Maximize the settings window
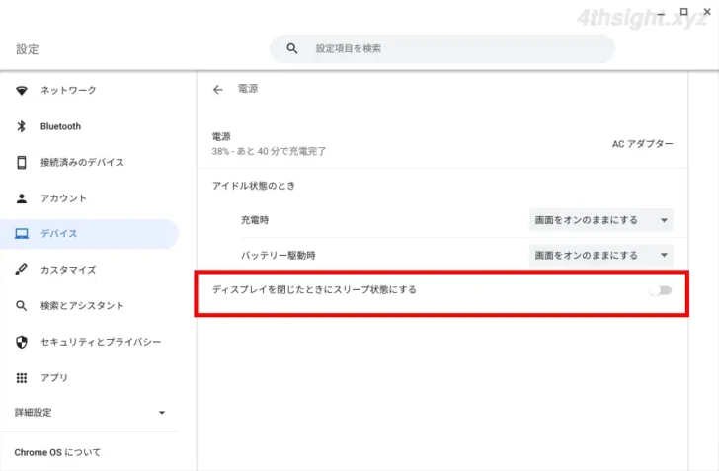Viewport: 719px width, 471px height. [683, 12]
